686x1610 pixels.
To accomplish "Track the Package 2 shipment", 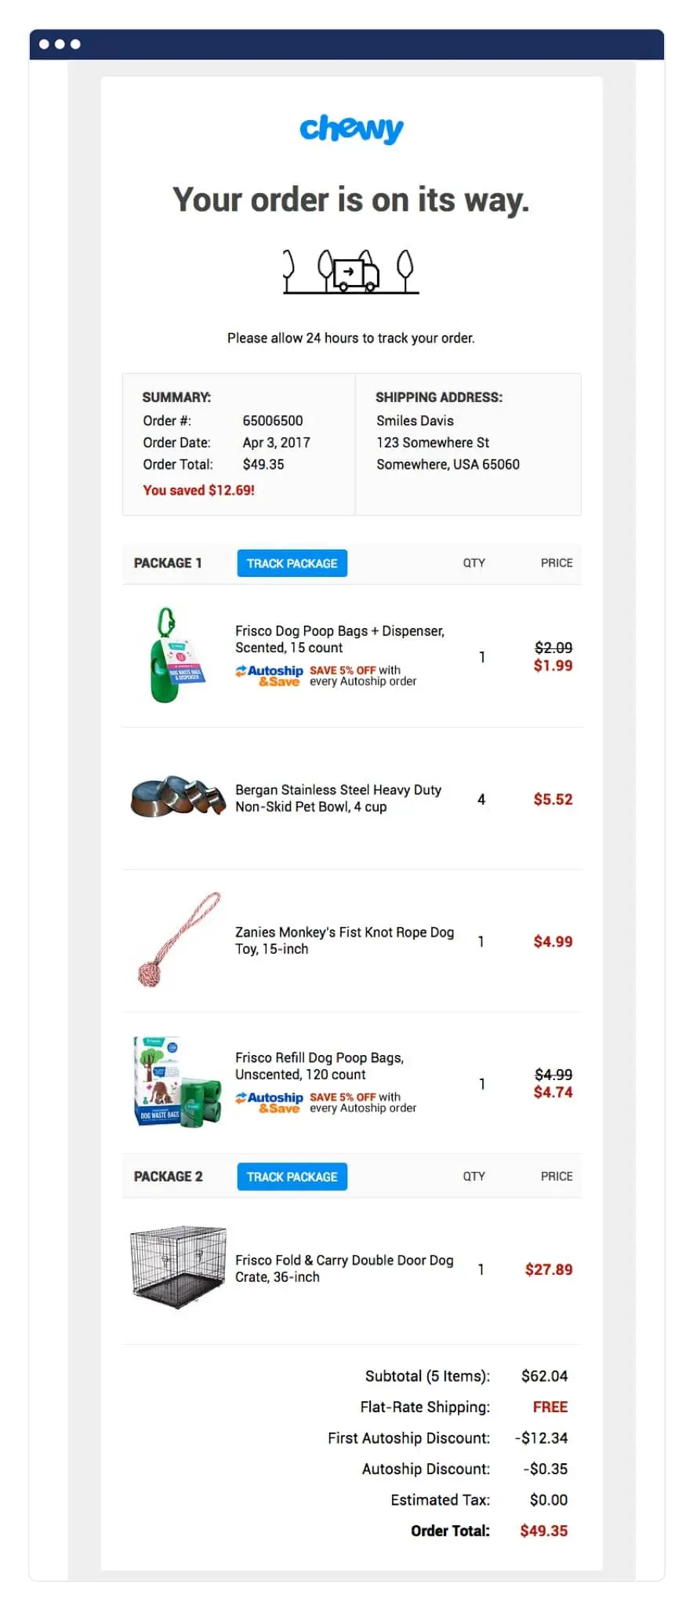I will pos(292,1177).
